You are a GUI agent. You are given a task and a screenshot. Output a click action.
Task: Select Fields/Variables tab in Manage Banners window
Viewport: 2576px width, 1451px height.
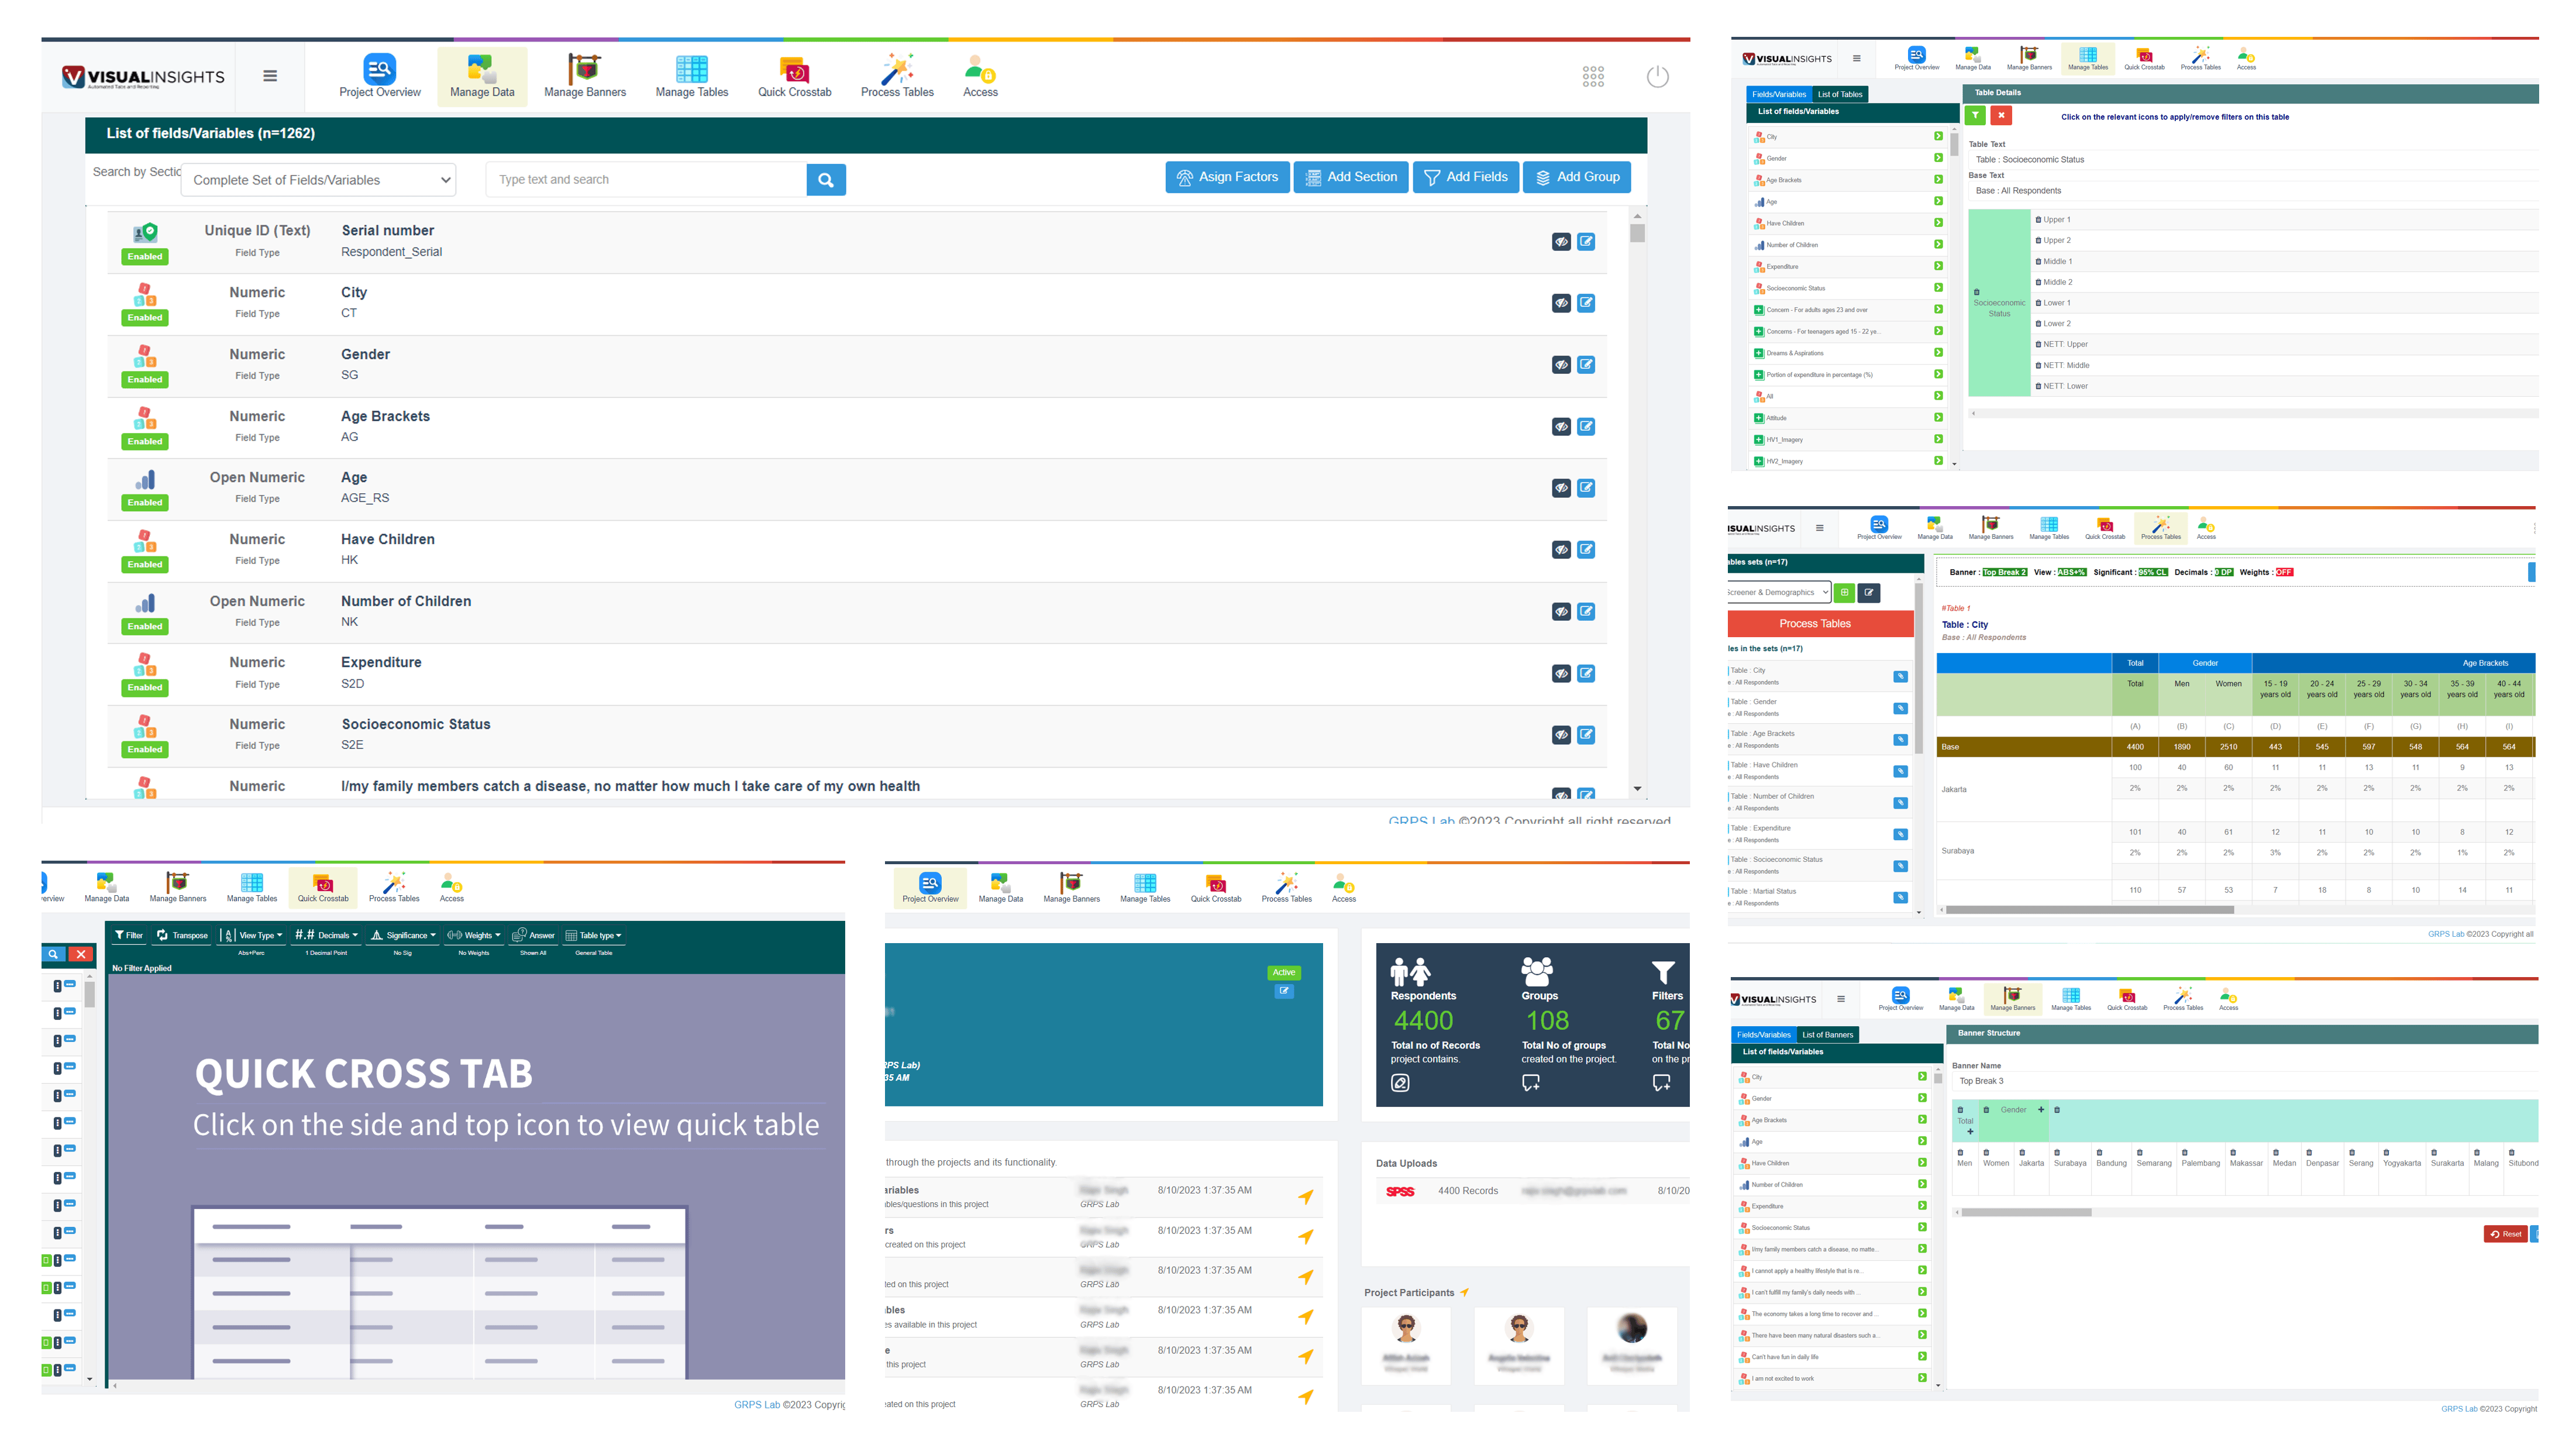tap(1764, 1035)
